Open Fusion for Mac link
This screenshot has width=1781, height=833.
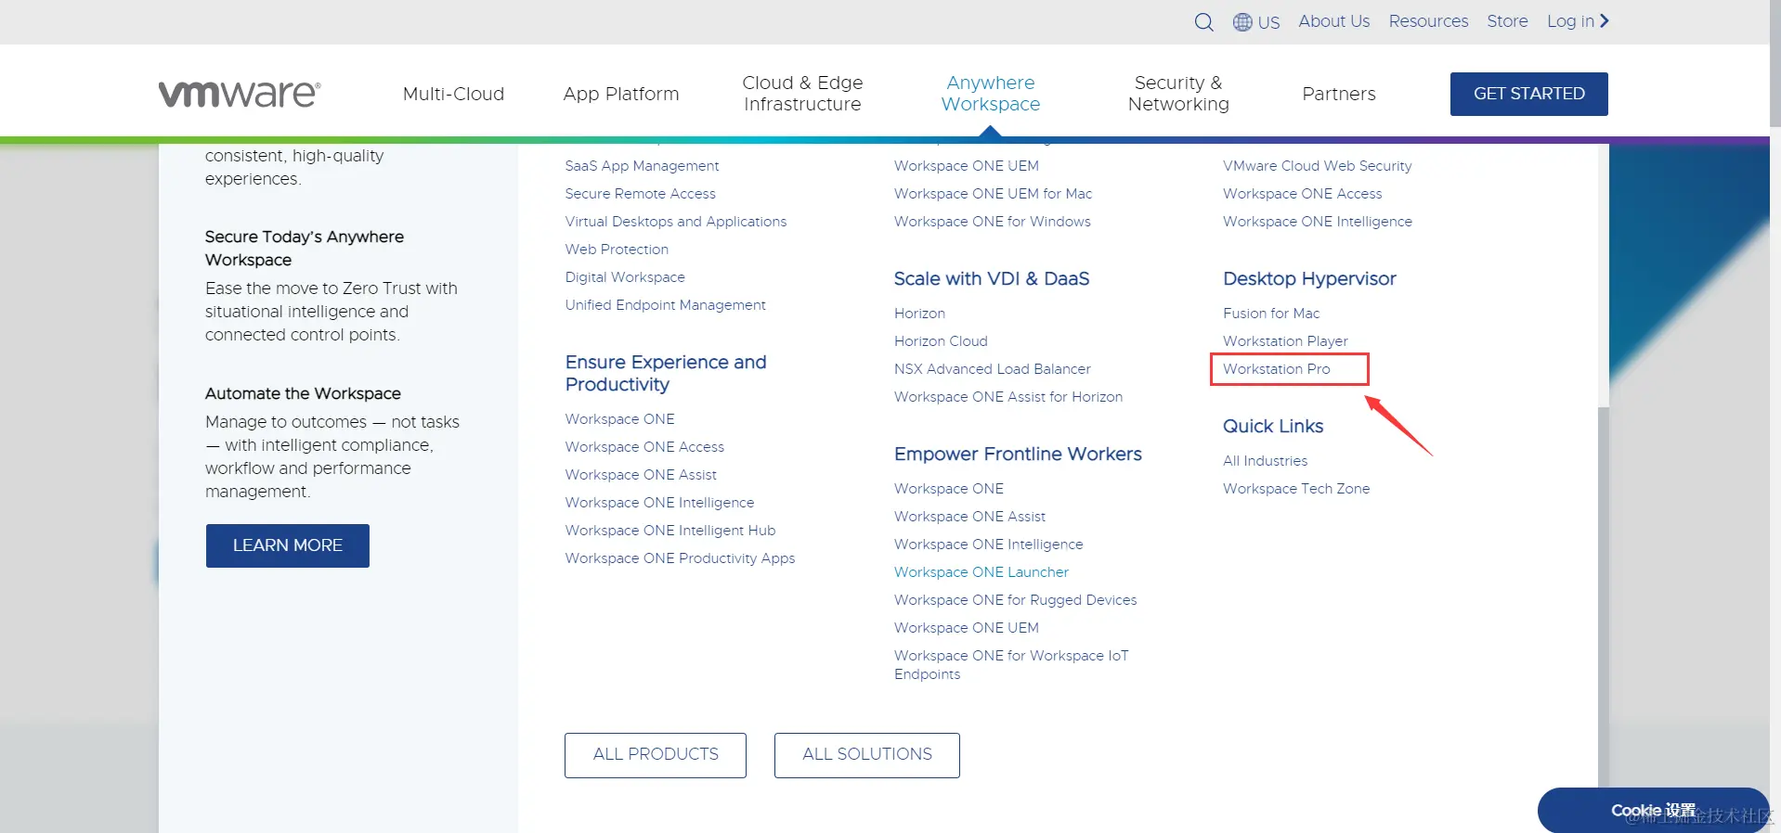(x=1271, y=314)
